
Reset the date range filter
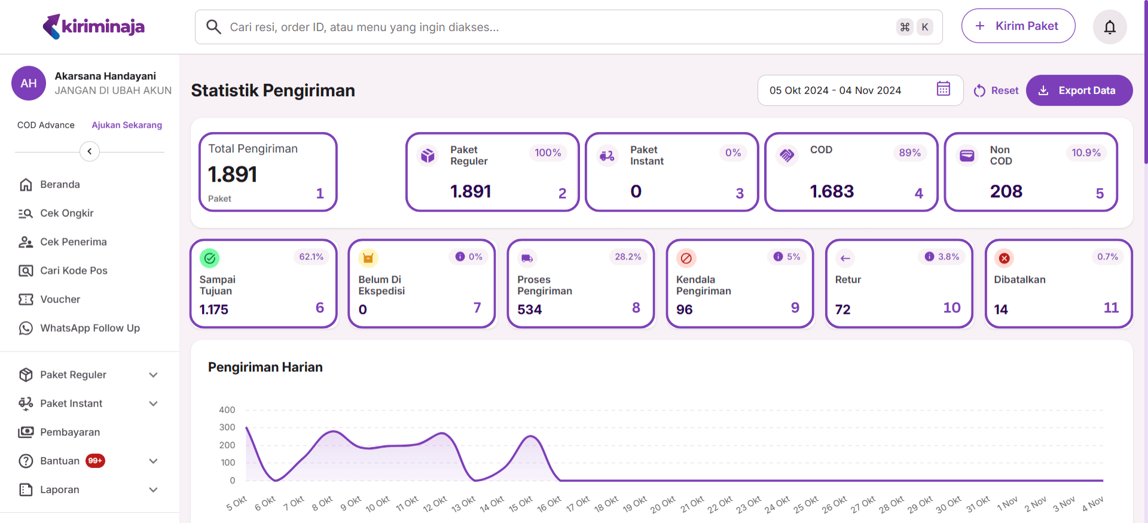[x=996, y=90]
